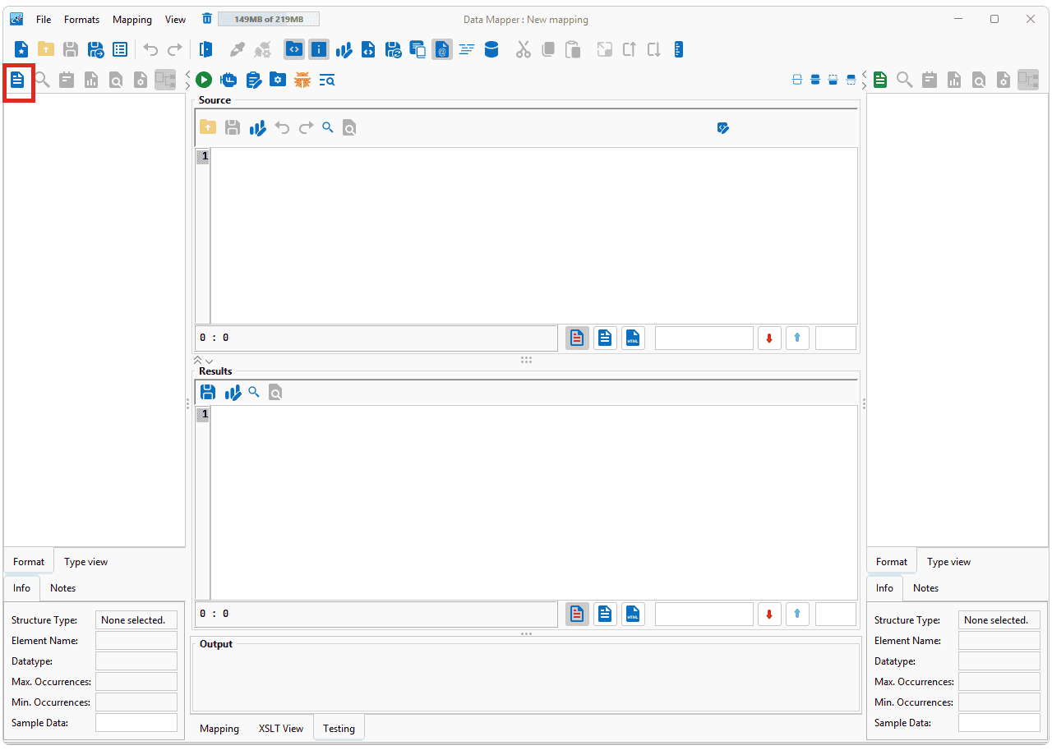The width and height of the screenshot is (1052, 755).
Task: Click the trash can memory cleanup icon
Action: pos(207,19)
